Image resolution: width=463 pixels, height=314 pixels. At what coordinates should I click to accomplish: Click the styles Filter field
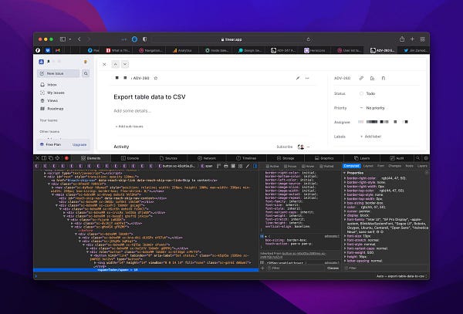[x=296, y=268]
